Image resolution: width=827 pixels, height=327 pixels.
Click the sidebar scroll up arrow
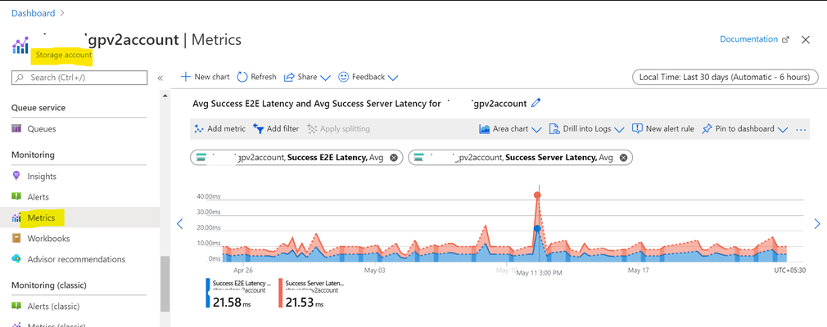165,96
